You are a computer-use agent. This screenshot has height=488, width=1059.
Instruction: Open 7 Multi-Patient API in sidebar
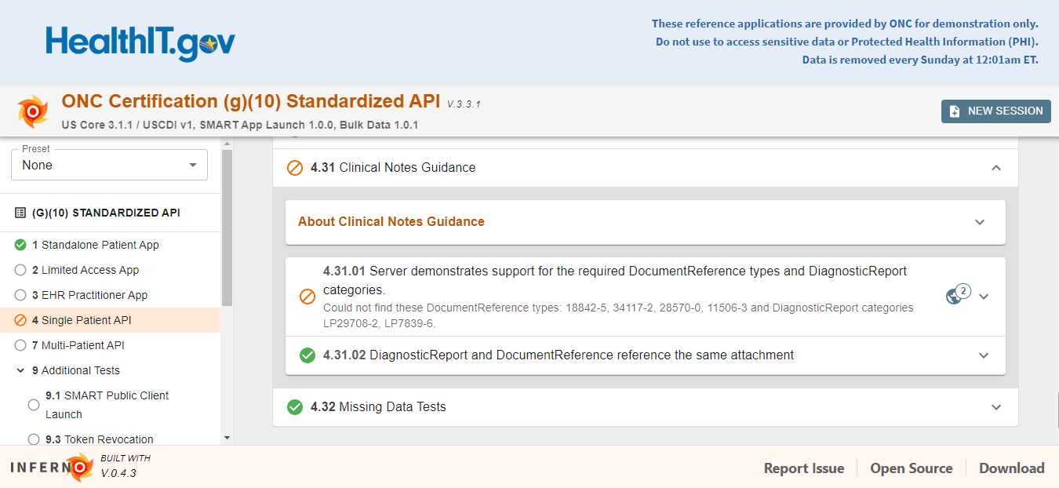coord(78,345)
